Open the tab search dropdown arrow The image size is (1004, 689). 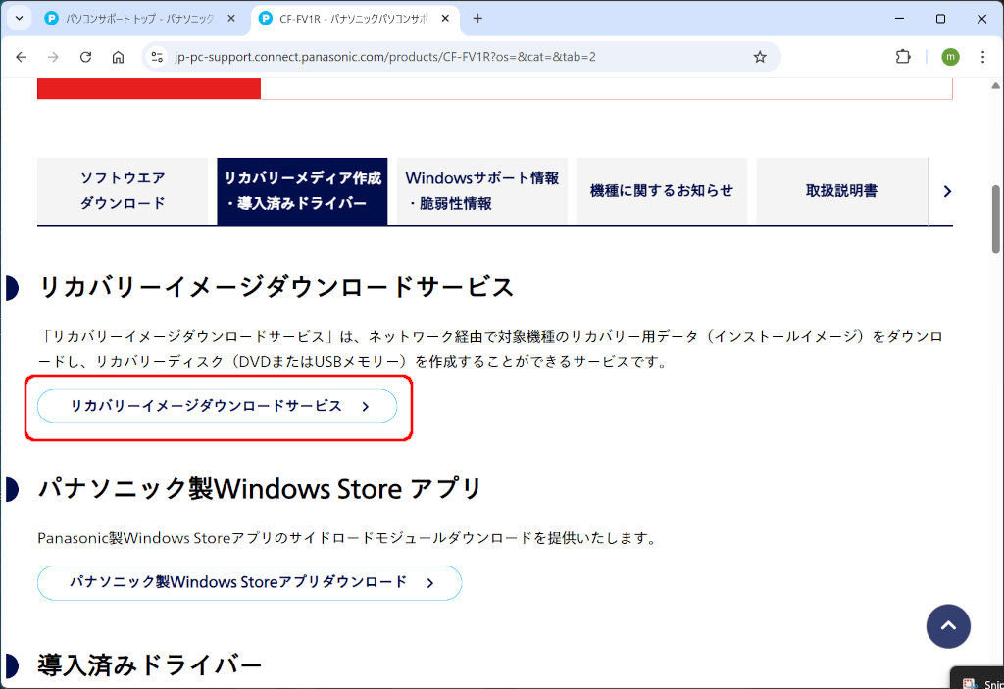[x=20, y=18]
